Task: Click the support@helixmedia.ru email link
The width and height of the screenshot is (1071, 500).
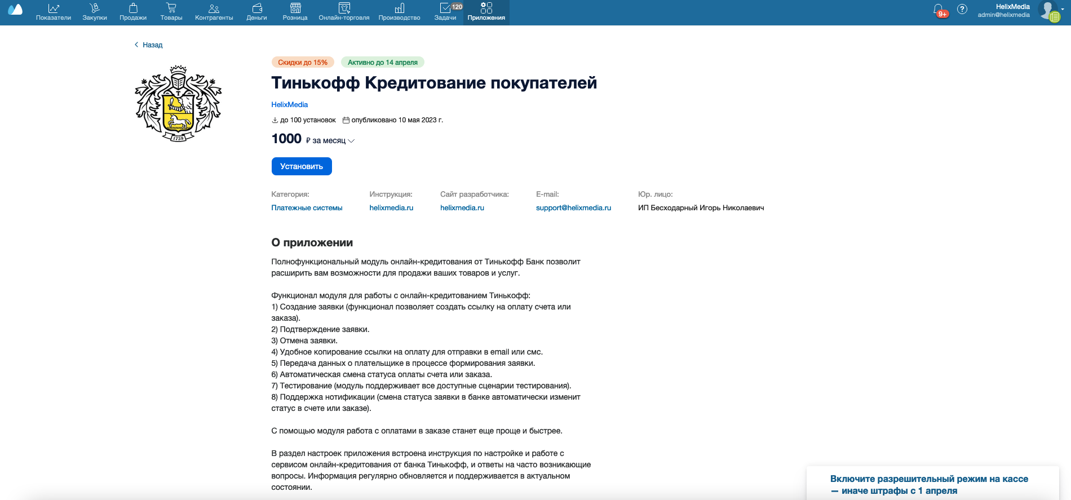Action: (573, 208)
